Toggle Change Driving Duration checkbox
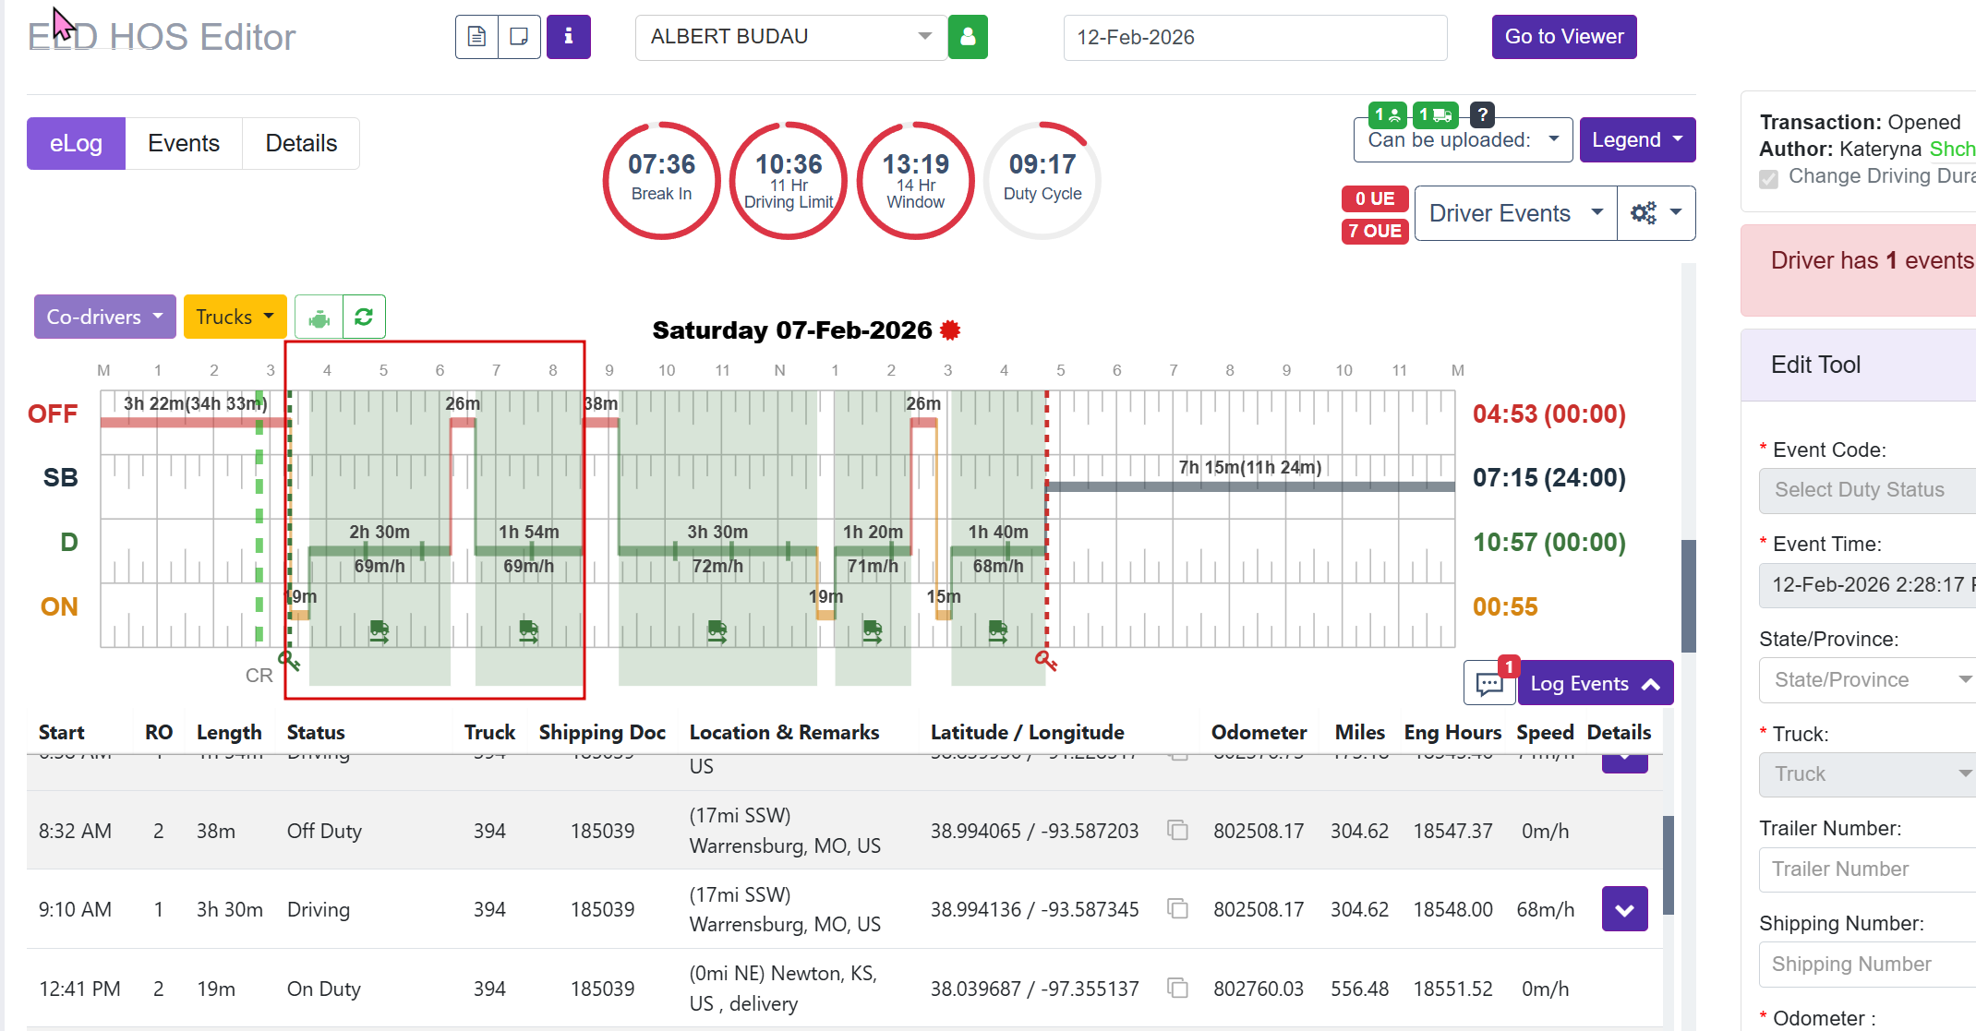Viewport: 1976px width, 1031px height. (x=1768, y=178)
